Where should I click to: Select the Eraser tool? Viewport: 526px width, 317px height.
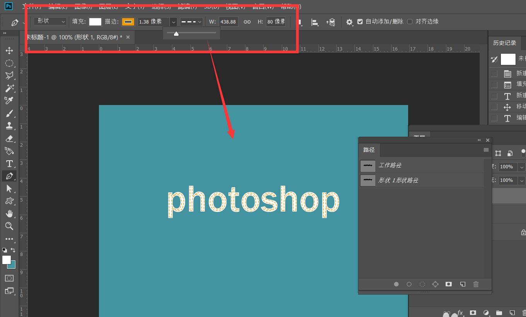[9, 138]
